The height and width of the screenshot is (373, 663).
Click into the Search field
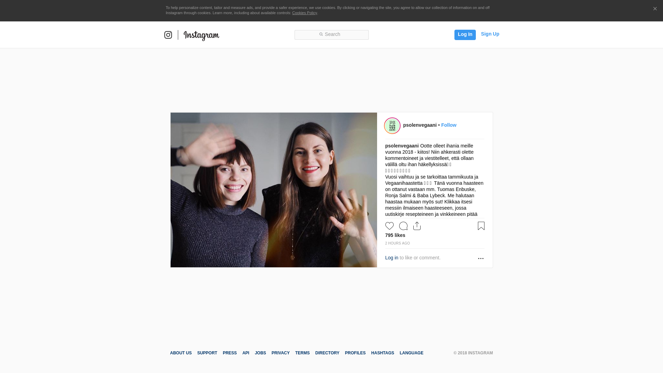pyautogui.click(x=331, y=35)
